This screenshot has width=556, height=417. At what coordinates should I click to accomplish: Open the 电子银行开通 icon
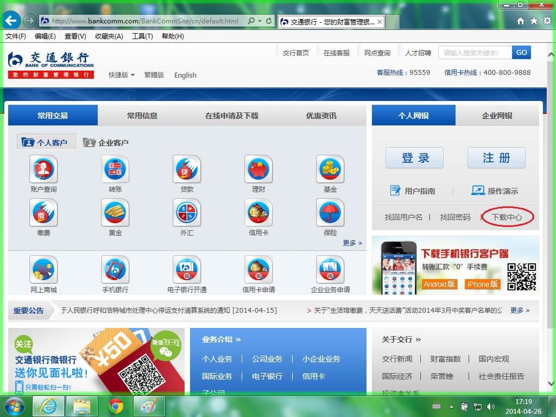coord(187,269)
